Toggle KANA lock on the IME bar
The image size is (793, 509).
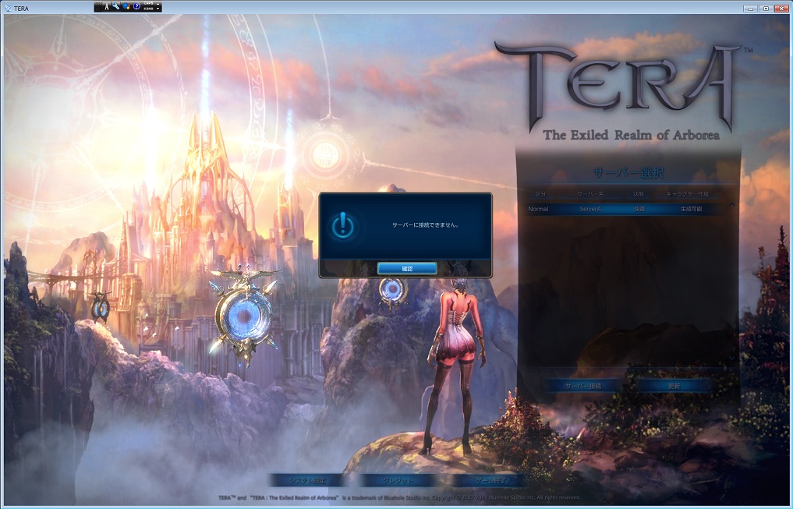149,9
